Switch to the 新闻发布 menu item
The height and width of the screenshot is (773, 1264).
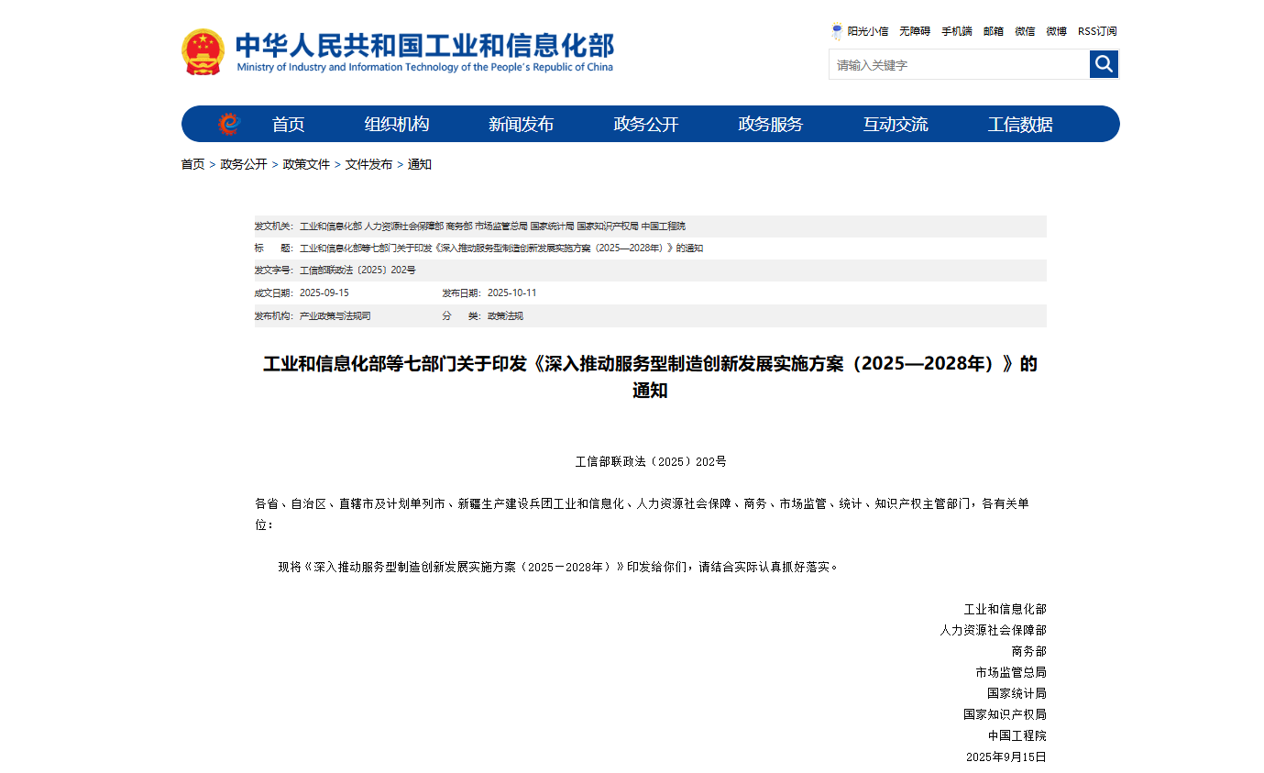point(520,123)
